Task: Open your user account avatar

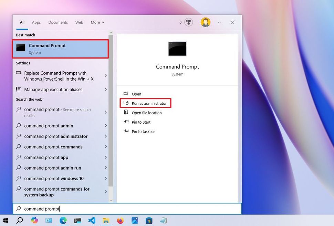Action: tap(206, 22)
